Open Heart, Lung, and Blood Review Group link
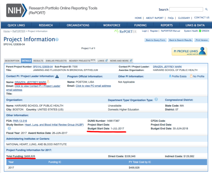The width and height of the screenshot is (212, 173). coord(54,125)
